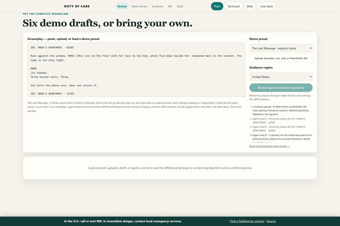Open the Guidance region dropdown
Screen dimensions: 340x226
click(x=281, y=77)
